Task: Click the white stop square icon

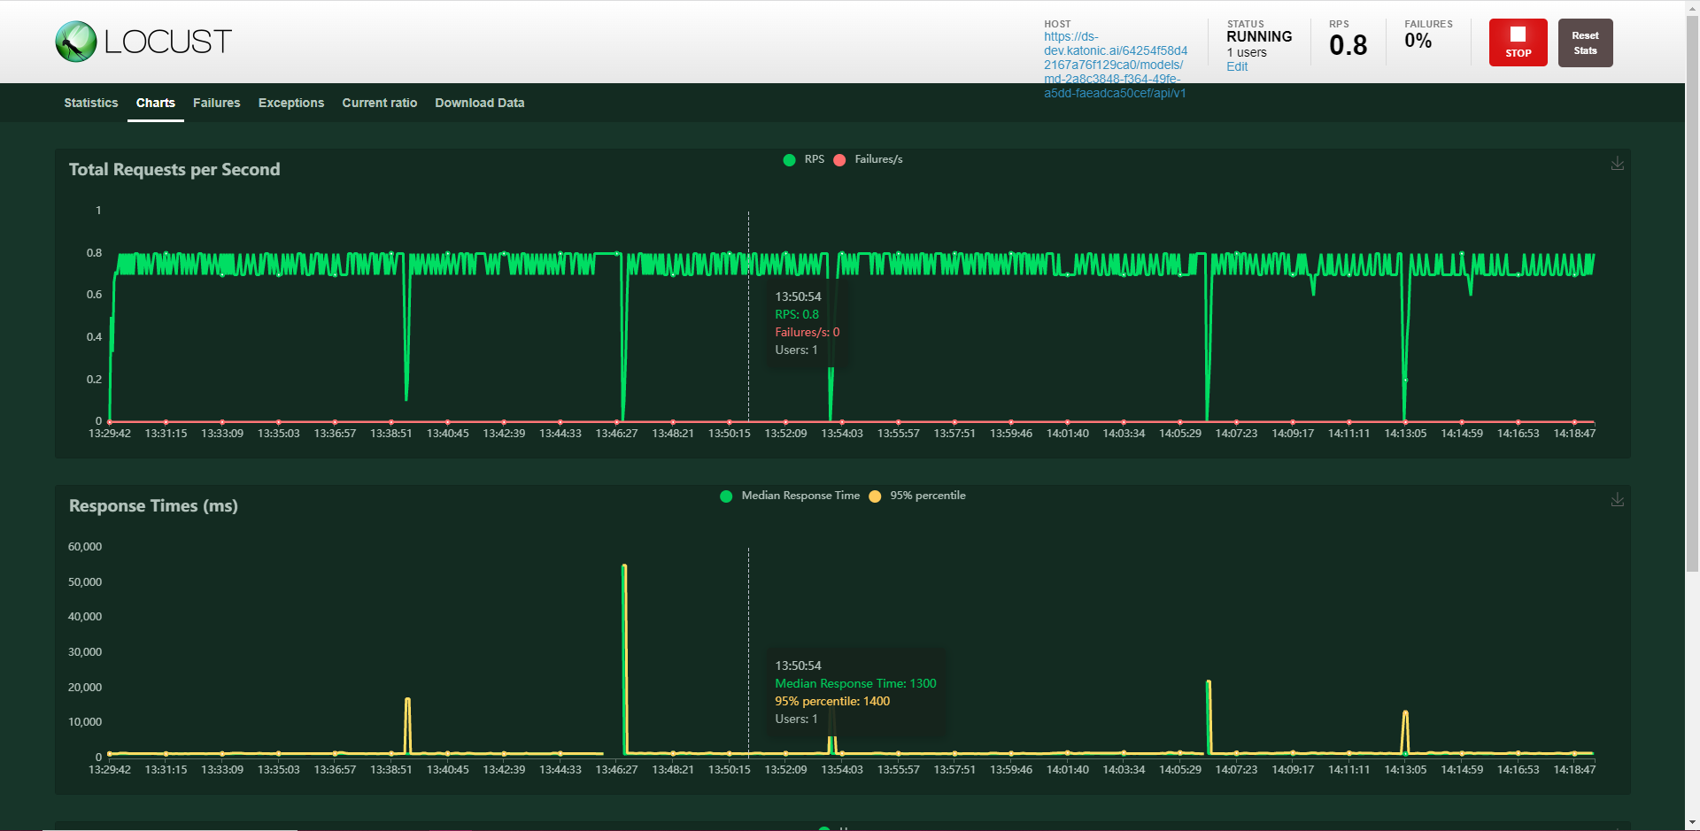Action: tap(1518, 35)
